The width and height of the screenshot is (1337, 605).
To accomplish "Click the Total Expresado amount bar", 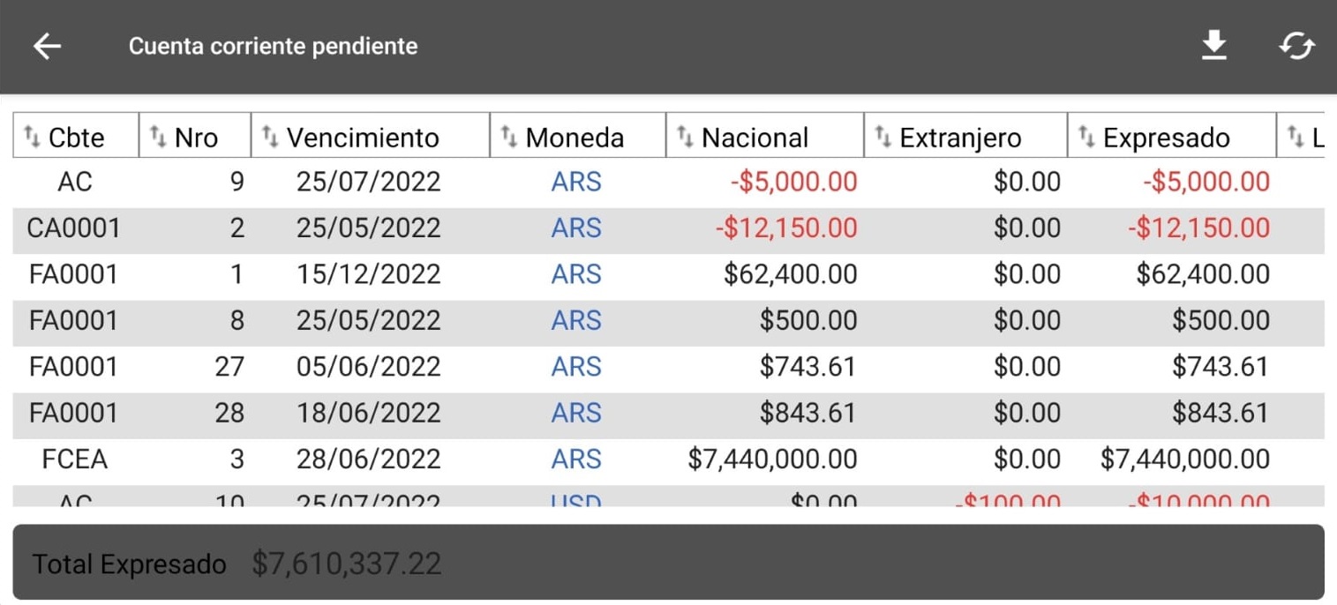I will tap(668, 563).
